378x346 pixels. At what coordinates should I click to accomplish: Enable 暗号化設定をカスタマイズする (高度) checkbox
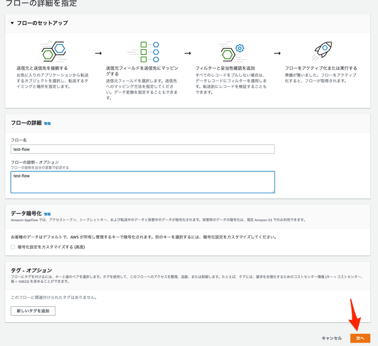(x=13, y=247)
